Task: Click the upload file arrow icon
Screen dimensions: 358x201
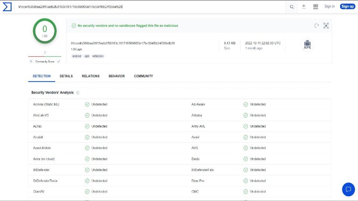Action: coord(304,7)
